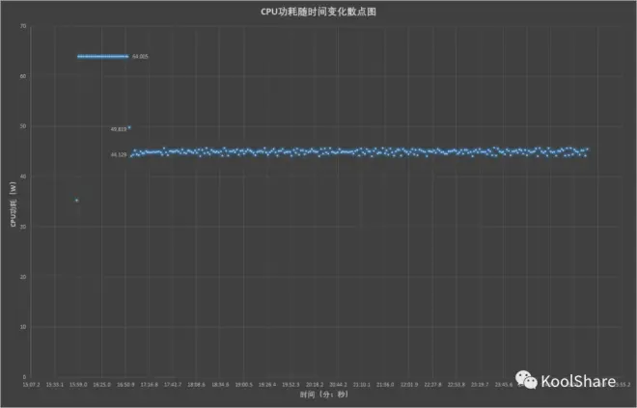637x408 pixels.
Task: Click the 50 tick on the y-axis
Action: pyautogui.click(x=22, y=126)
